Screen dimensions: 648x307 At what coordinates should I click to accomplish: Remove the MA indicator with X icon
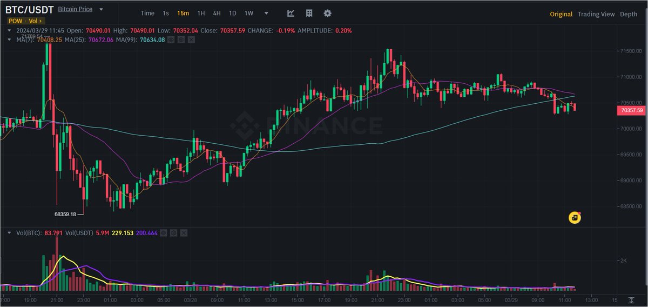point(192,39)
